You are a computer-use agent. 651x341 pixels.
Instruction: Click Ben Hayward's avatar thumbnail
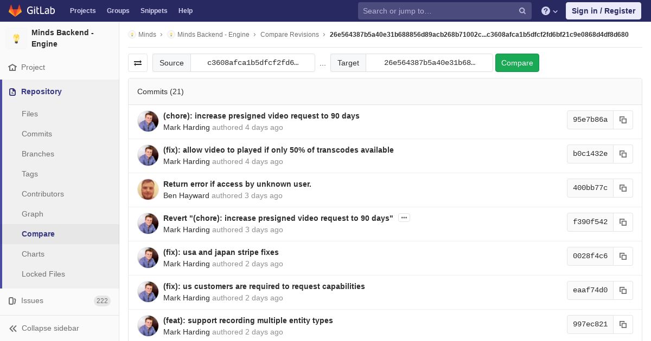(x=148, y=189)
